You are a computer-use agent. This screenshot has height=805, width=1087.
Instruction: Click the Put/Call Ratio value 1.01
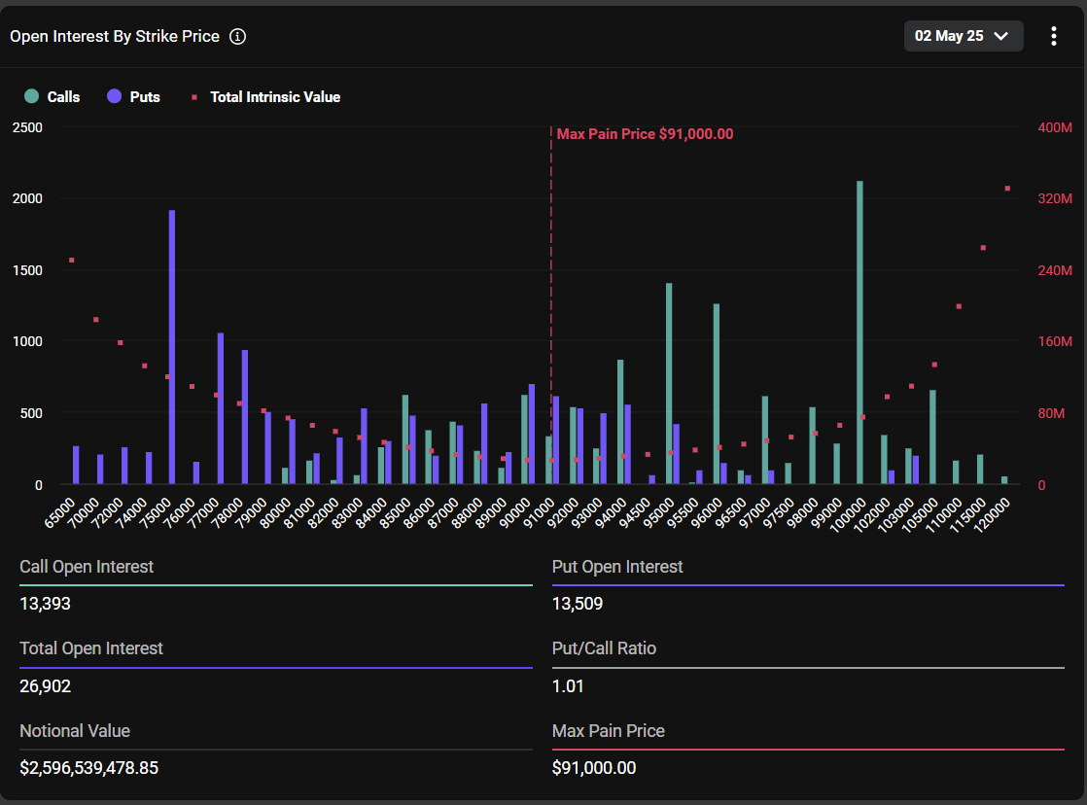point(568,686)
